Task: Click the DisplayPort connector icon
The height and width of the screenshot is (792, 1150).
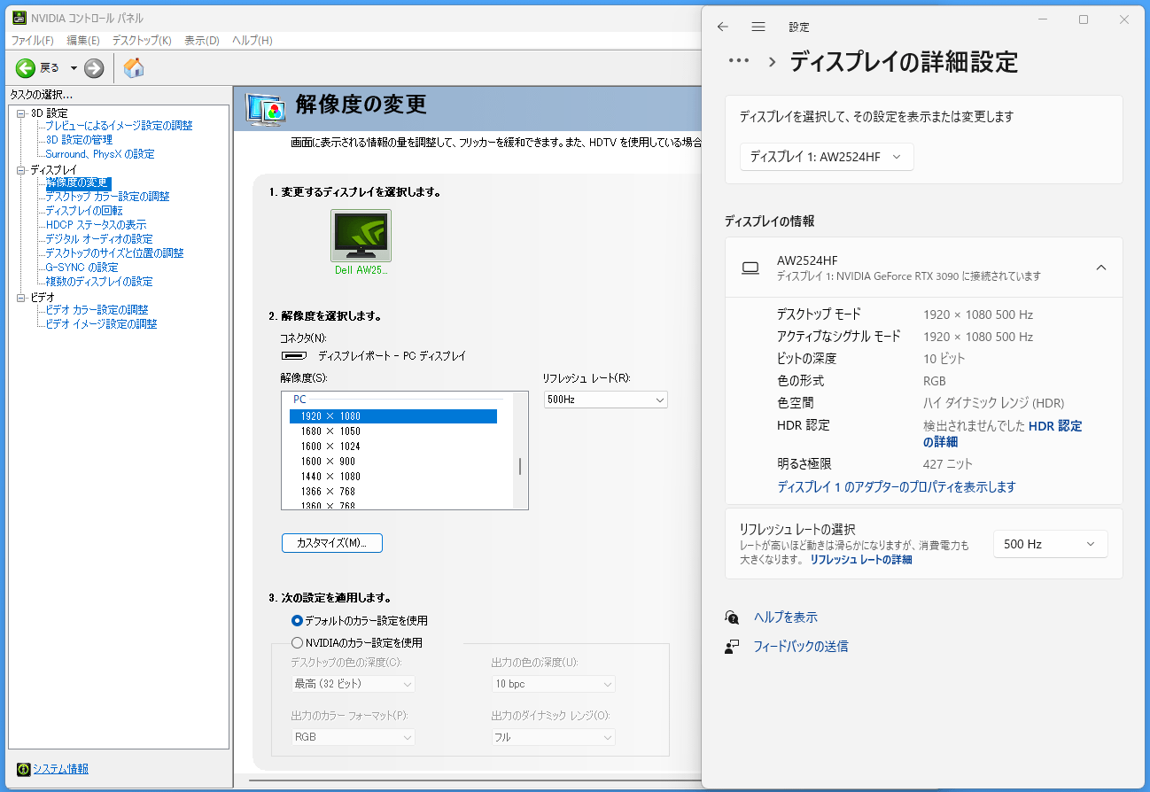Action: pyautogui.click(x=295, y=356)
